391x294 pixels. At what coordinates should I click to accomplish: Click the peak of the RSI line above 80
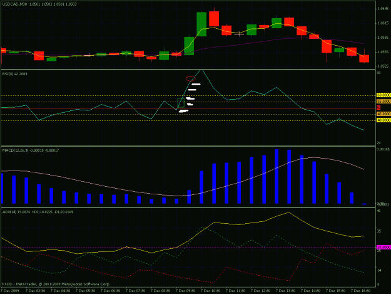(x=201, y=70)
